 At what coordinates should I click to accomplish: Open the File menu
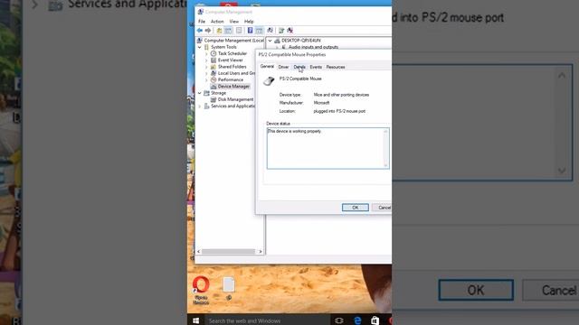click(x=202, y=22)
